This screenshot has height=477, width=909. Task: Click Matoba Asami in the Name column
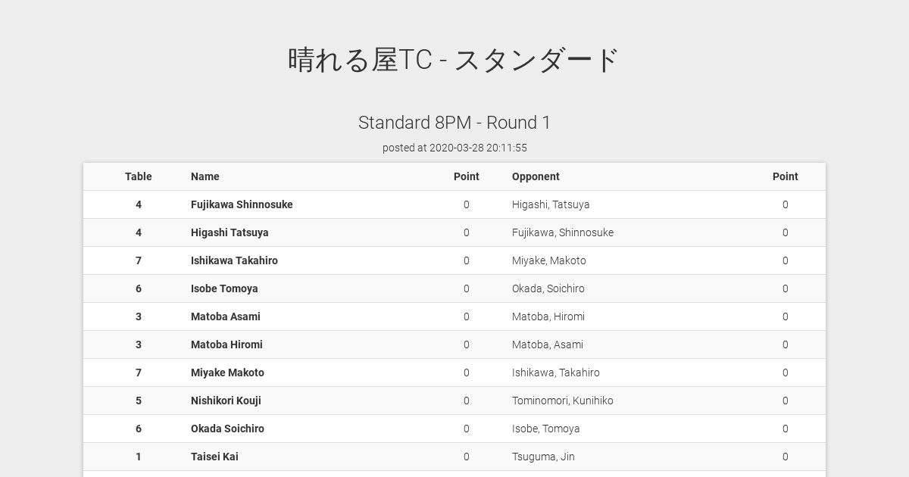tap(226, 316)
